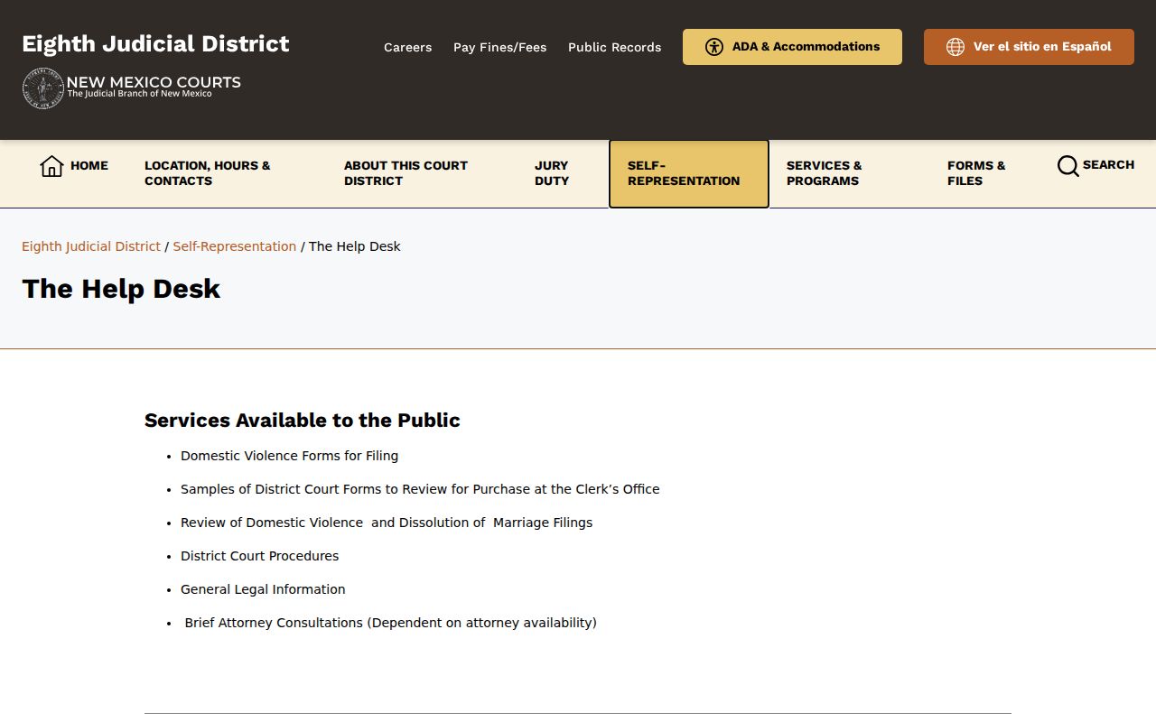The height and width of the screenshot is (722, 1156).
Task: Click the General Legal Information item
Action: (x=263, y=589)
